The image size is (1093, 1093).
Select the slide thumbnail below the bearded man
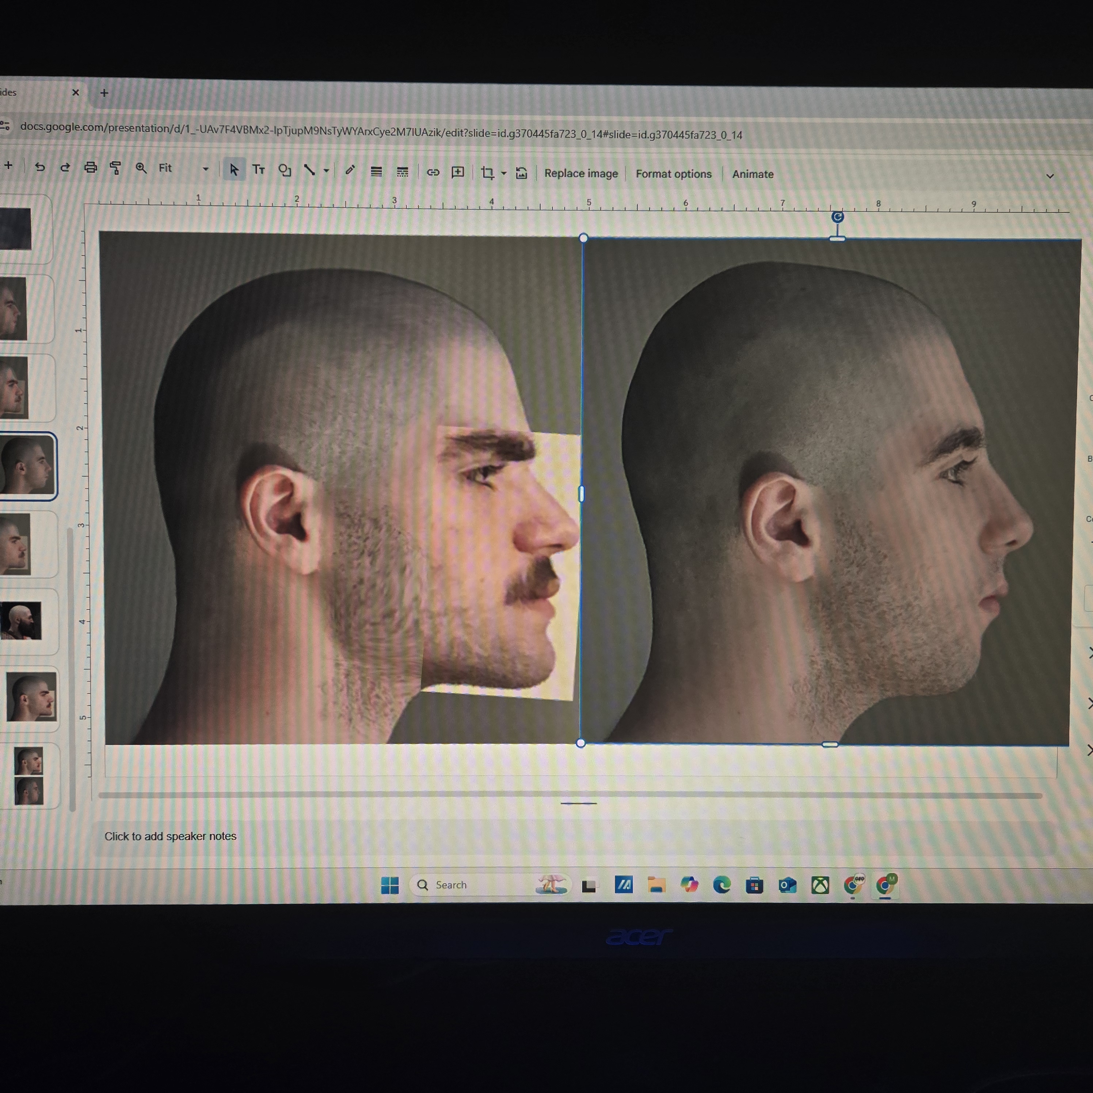(32, 697)
